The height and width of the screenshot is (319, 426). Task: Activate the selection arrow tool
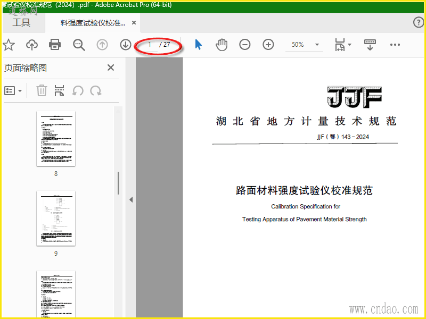(x=198, y=45)
